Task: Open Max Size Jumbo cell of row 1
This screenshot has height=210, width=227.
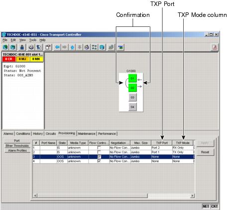Action: point(141,148)
